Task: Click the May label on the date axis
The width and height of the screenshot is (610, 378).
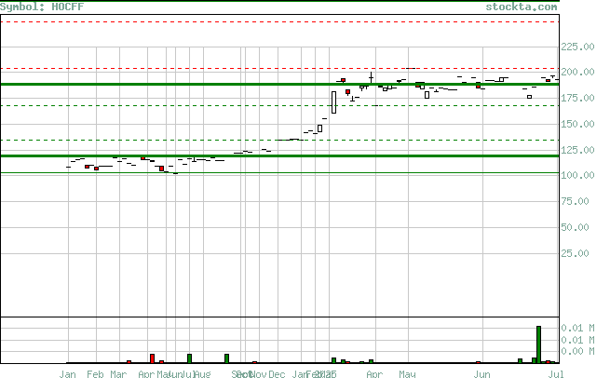Action: click(x=407, y=374)
